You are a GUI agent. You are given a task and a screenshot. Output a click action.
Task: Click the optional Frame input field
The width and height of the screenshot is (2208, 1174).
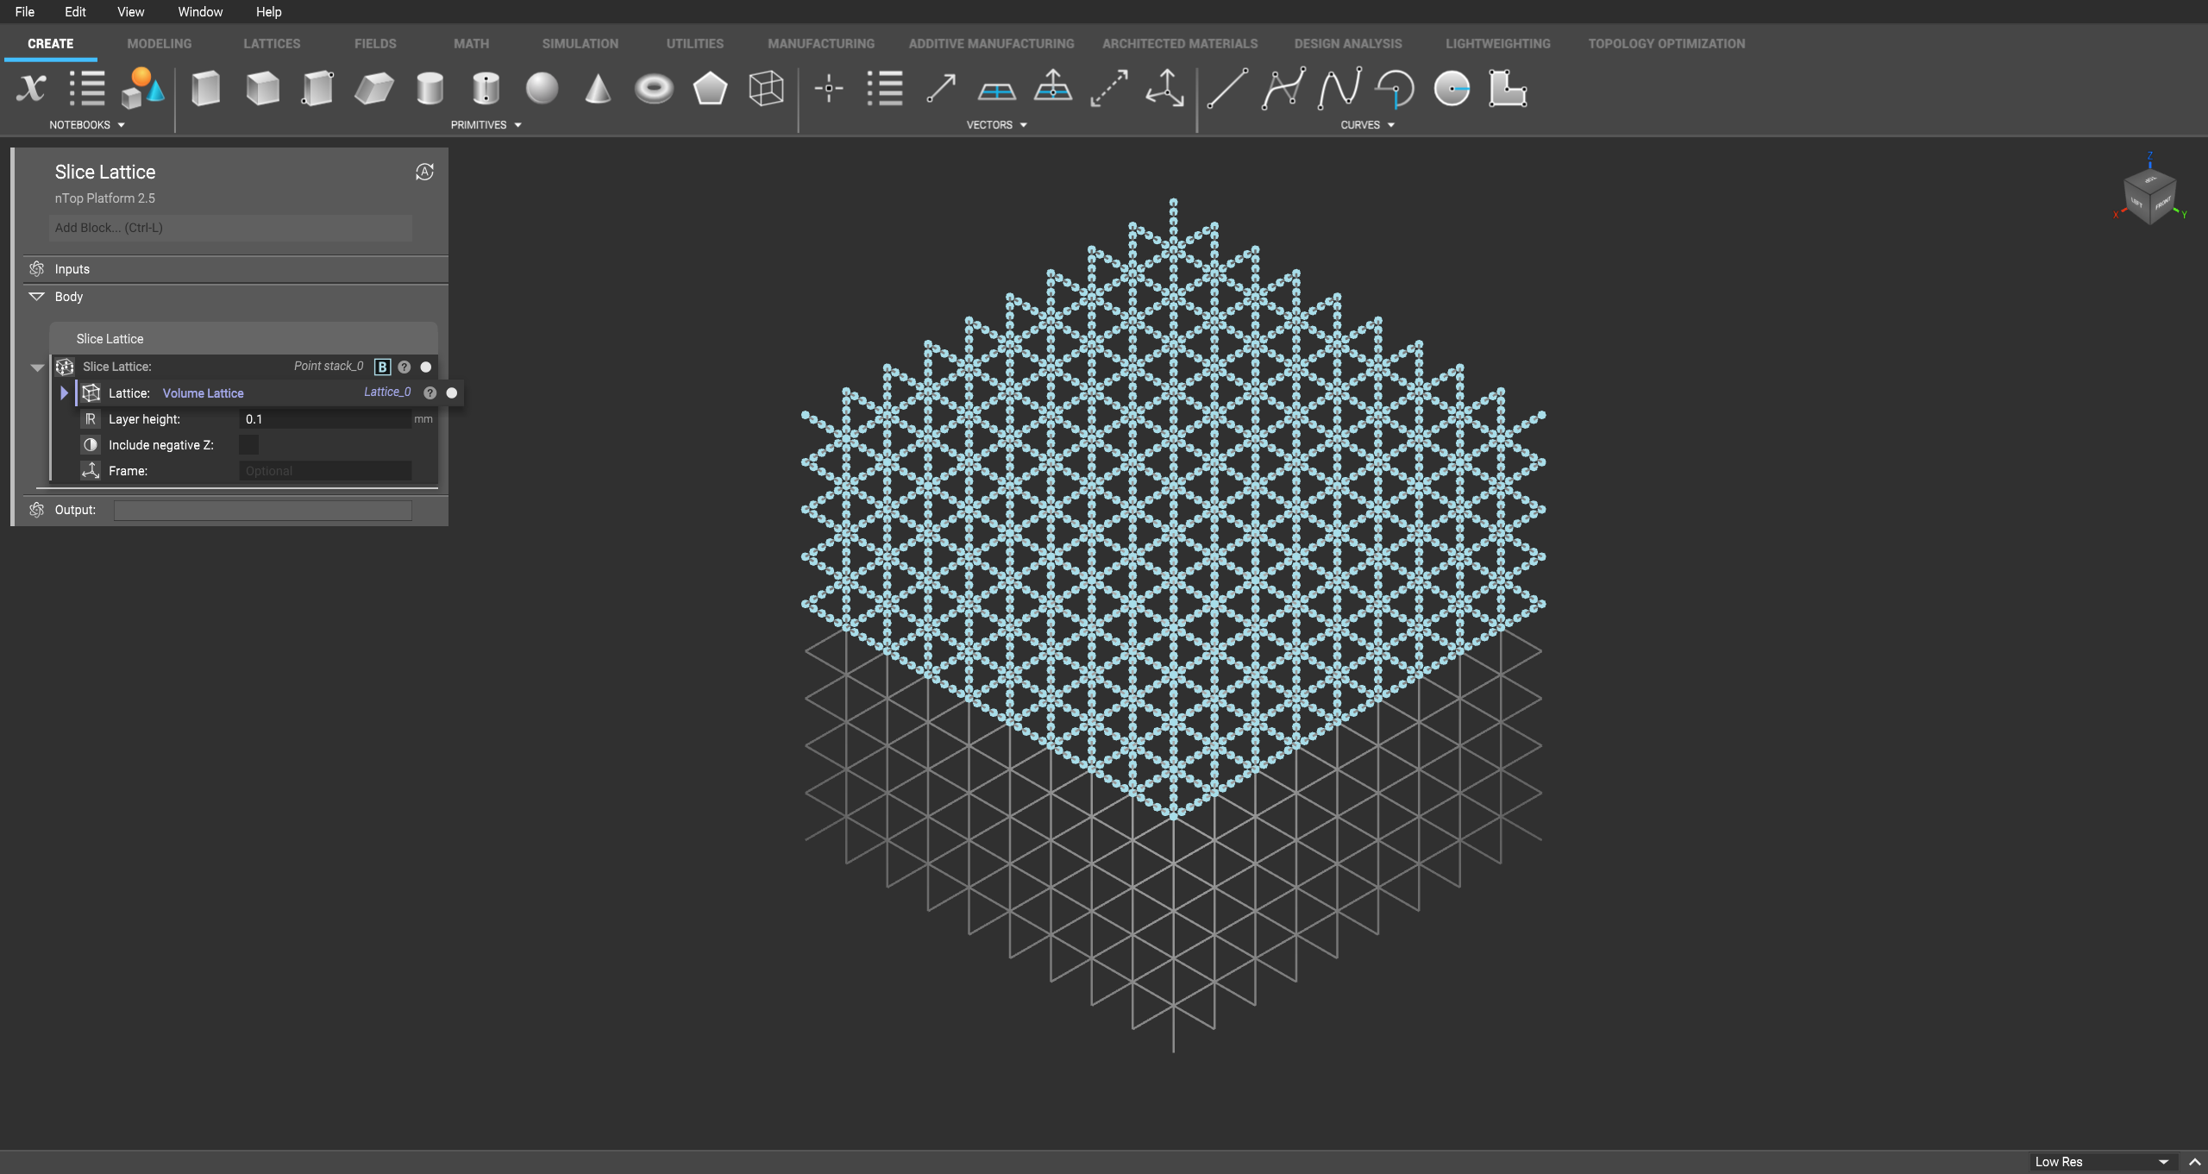(324, 471)
